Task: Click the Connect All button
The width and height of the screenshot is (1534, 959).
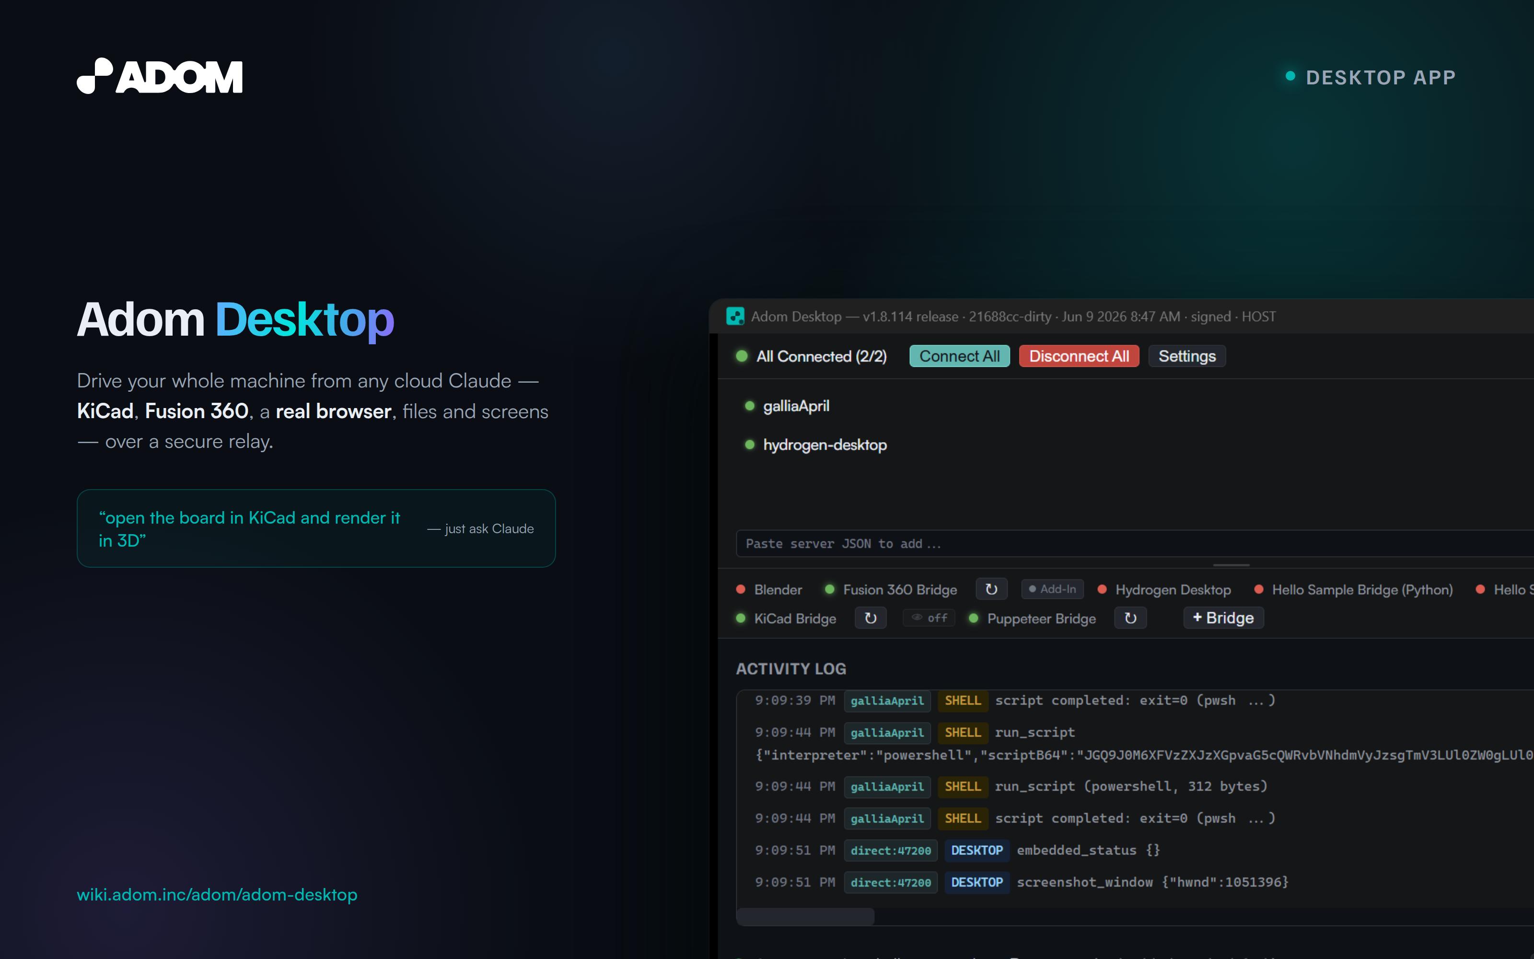Action: 959,356
